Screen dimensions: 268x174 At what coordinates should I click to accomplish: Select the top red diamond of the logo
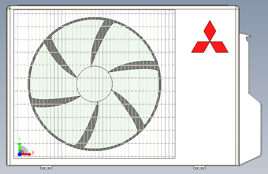pos(210,31)
